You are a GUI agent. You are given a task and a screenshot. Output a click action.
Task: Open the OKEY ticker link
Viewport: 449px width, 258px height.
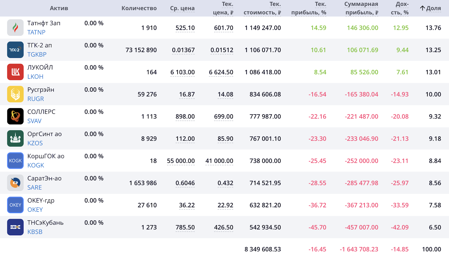tap(35, 210)
